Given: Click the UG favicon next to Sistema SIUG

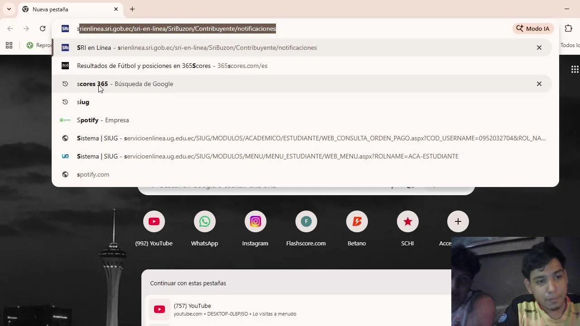Looking at the screenshot, I should point(65,156).
